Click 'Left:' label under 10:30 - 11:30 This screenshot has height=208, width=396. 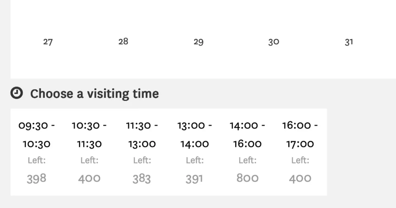pyautogui.click(x=89, y=160)
